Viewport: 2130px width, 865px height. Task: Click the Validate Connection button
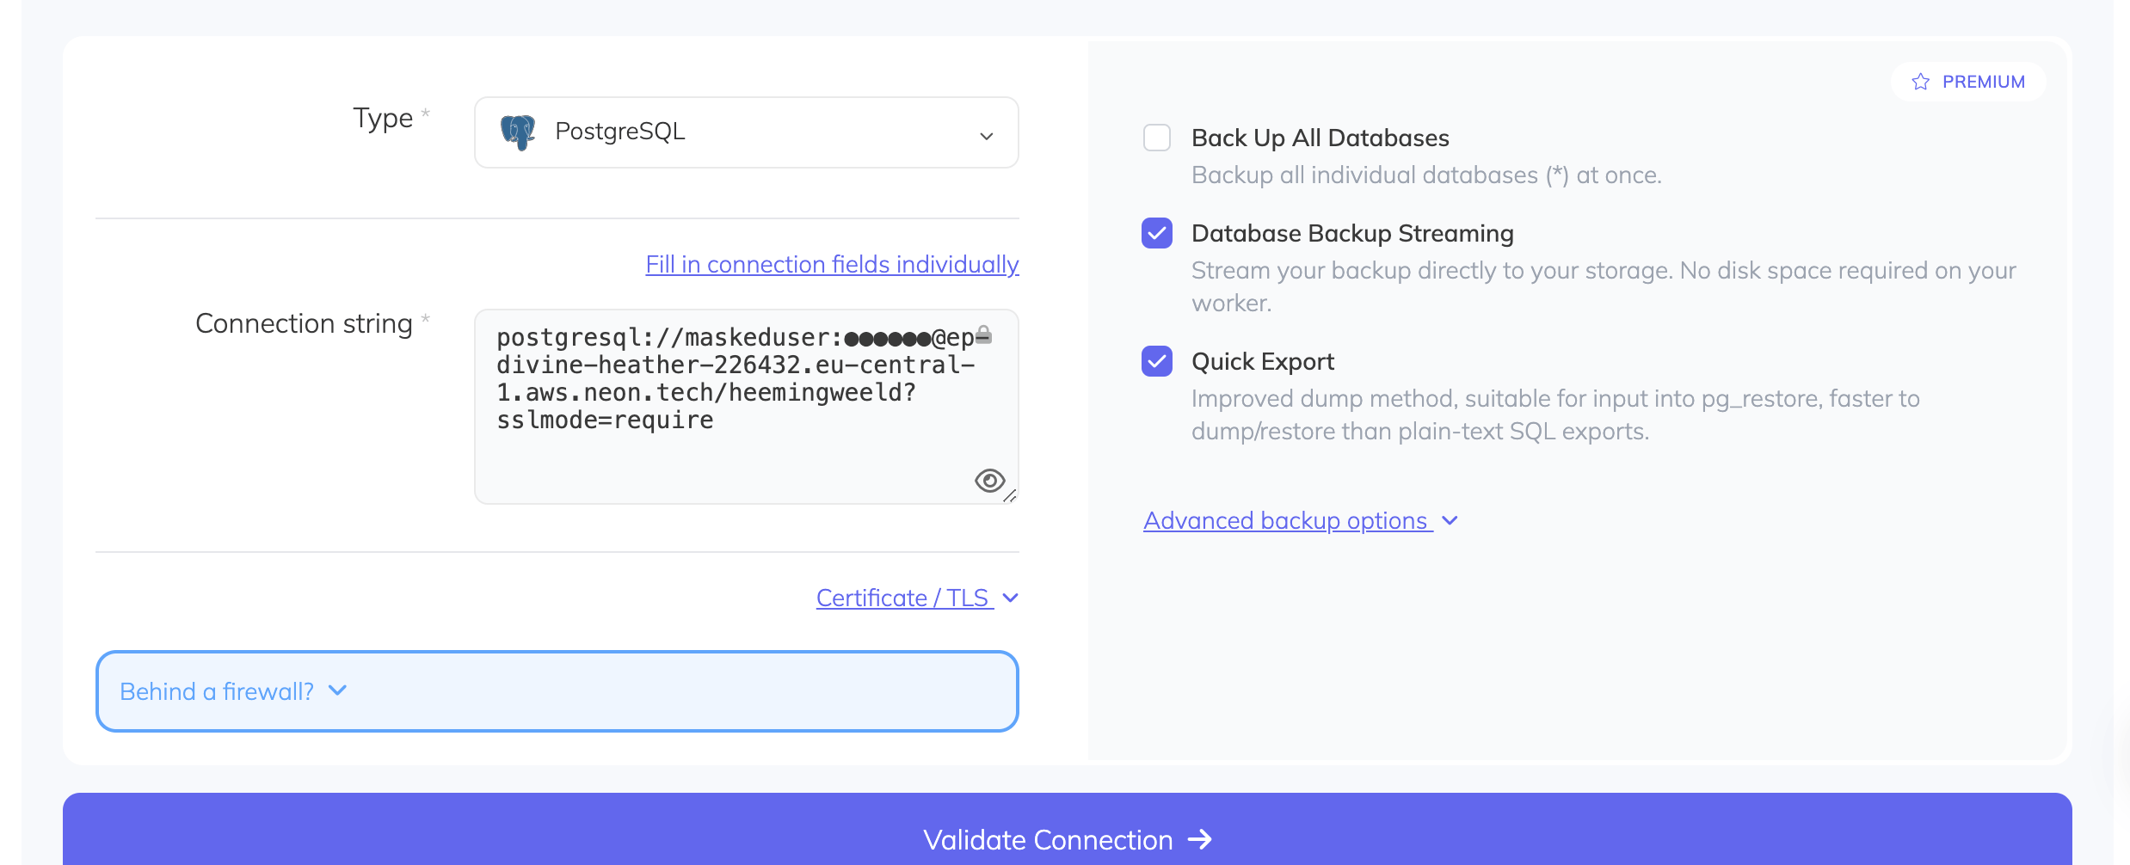click(x=1067, y=839)
